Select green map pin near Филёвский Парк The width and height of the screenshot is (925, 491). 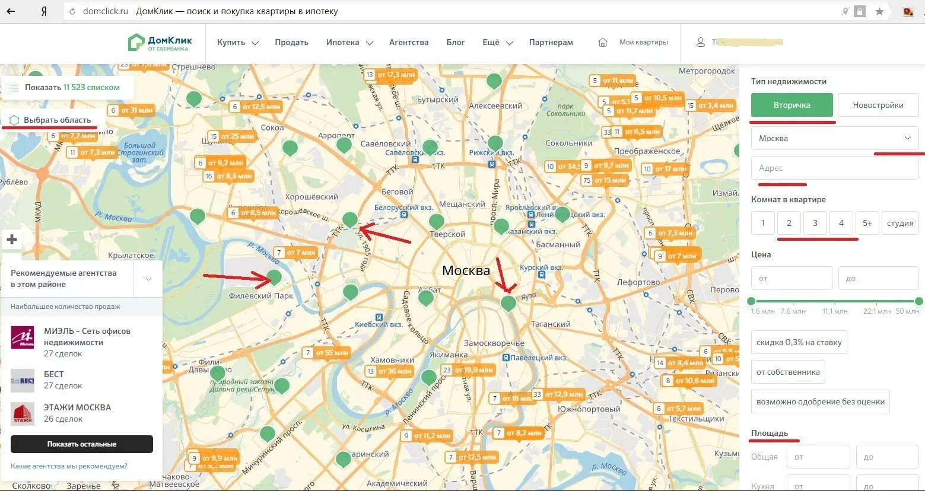[x=274, y=278]
